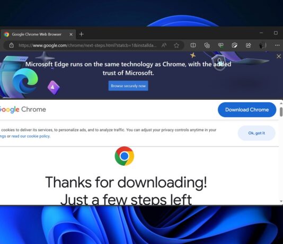Accept cookies with Ok, got it
The width and height of the screenshot is (283, 244).
(x=257, y=133)
